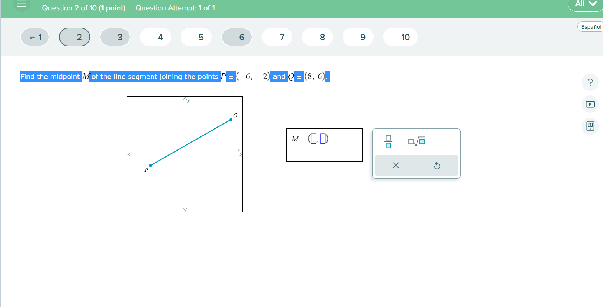Switch to question 3 tab

pos(115,37)
